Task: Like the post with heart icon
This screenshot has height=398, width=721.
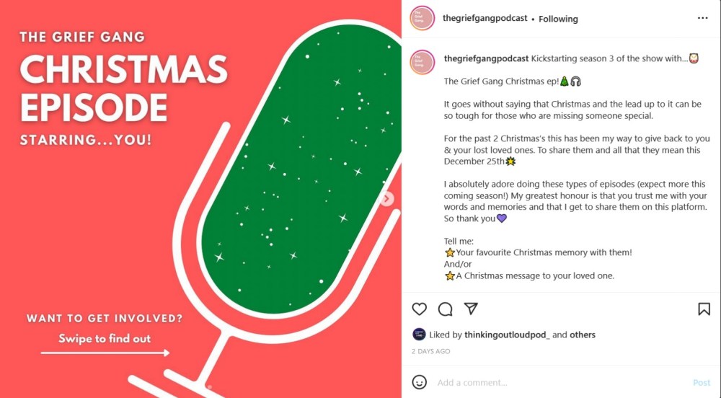Action: click(x=419, y=309)
